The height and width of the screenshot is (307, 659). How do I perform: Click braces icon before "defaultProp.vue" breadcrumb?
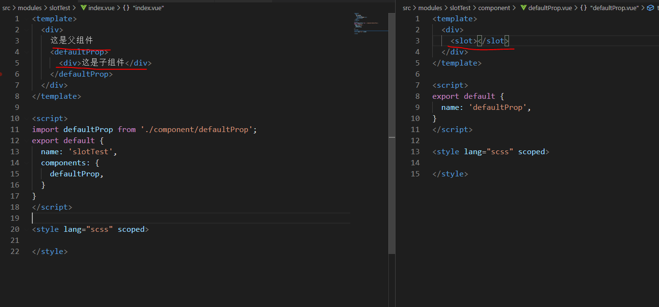point(583,8)
